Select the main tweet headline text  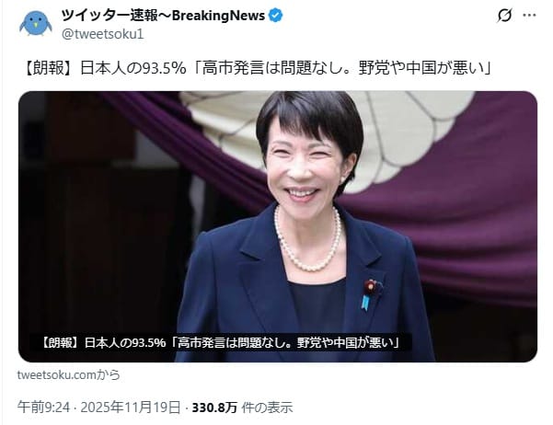pyautogui.click(x=257, y=68)
